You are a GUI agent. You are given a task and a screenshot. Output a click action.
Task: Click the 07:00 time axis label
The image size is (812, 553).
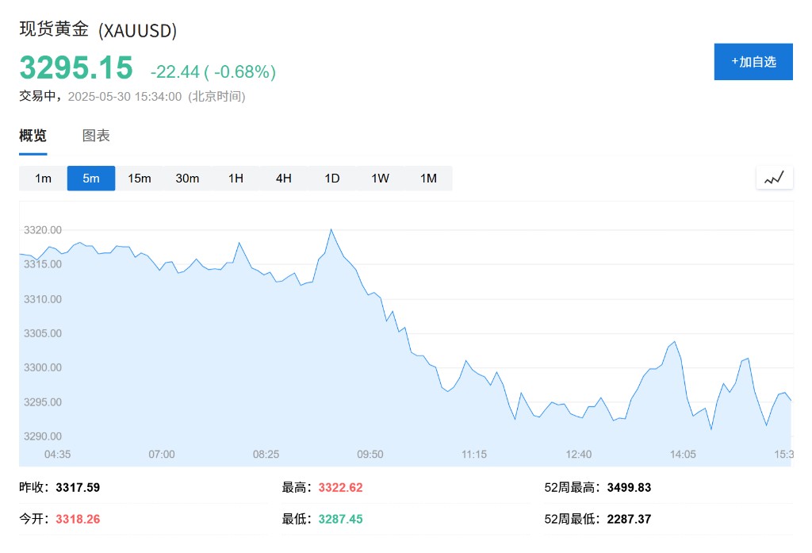pos(162,455)
